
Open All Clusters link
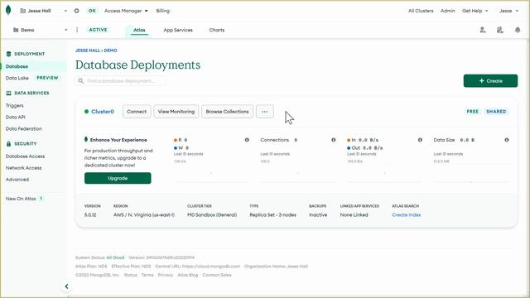click(421, 11)
